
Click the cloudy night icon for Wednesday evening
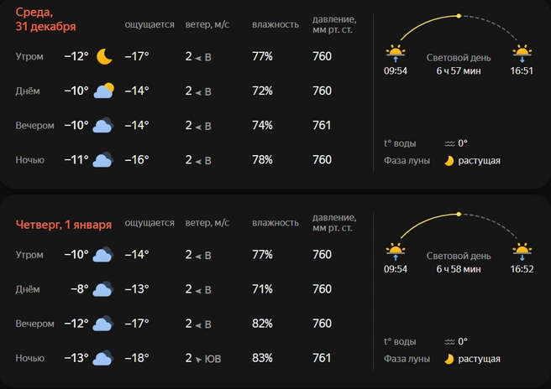(x=103, y=126)
